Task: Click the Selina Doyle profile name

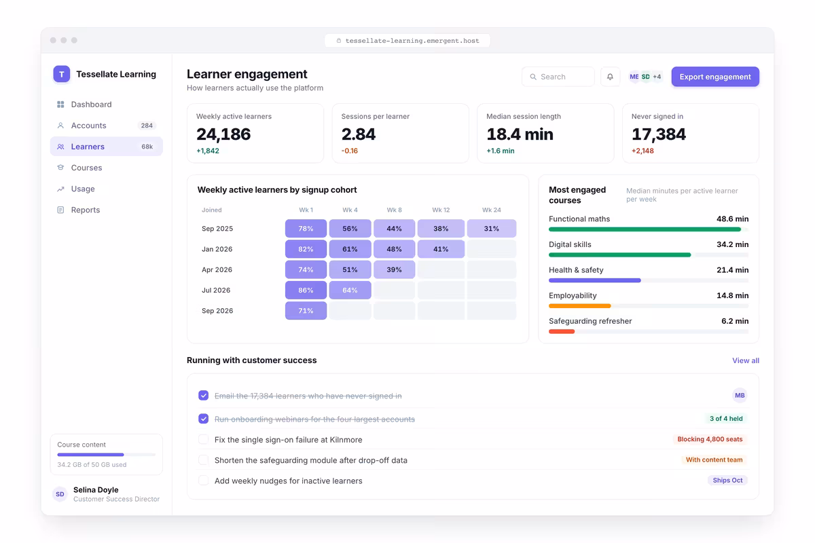Action: click(96, 489)
